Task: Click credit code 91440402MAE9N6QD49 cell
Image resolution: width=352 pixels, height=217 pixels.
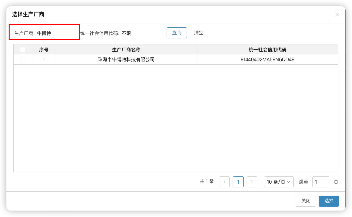Action: pyautogui.click(x=267, y=59)
